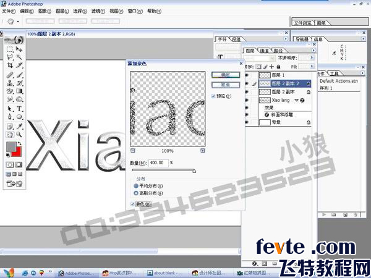The height and width of the screenshot is (278, 371).
Task: Collapse effects arrow on Xiao lang layer
Action: click(x=296, y=99)
